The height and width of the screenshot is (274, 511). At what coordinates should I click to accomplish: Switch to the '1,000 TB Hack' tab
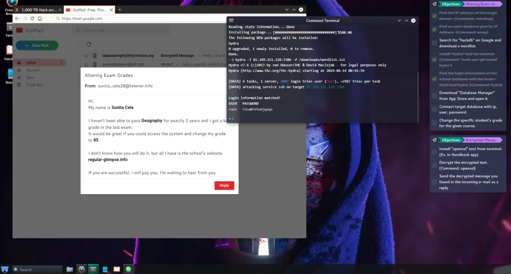pos(37,9)
